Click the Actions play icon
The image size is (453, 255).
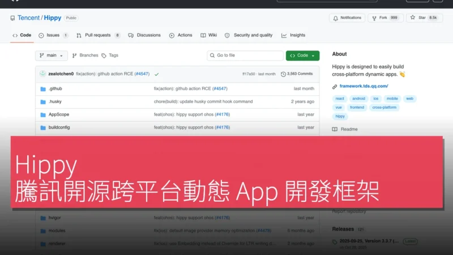pyautogui.click(x=172, y=36)
